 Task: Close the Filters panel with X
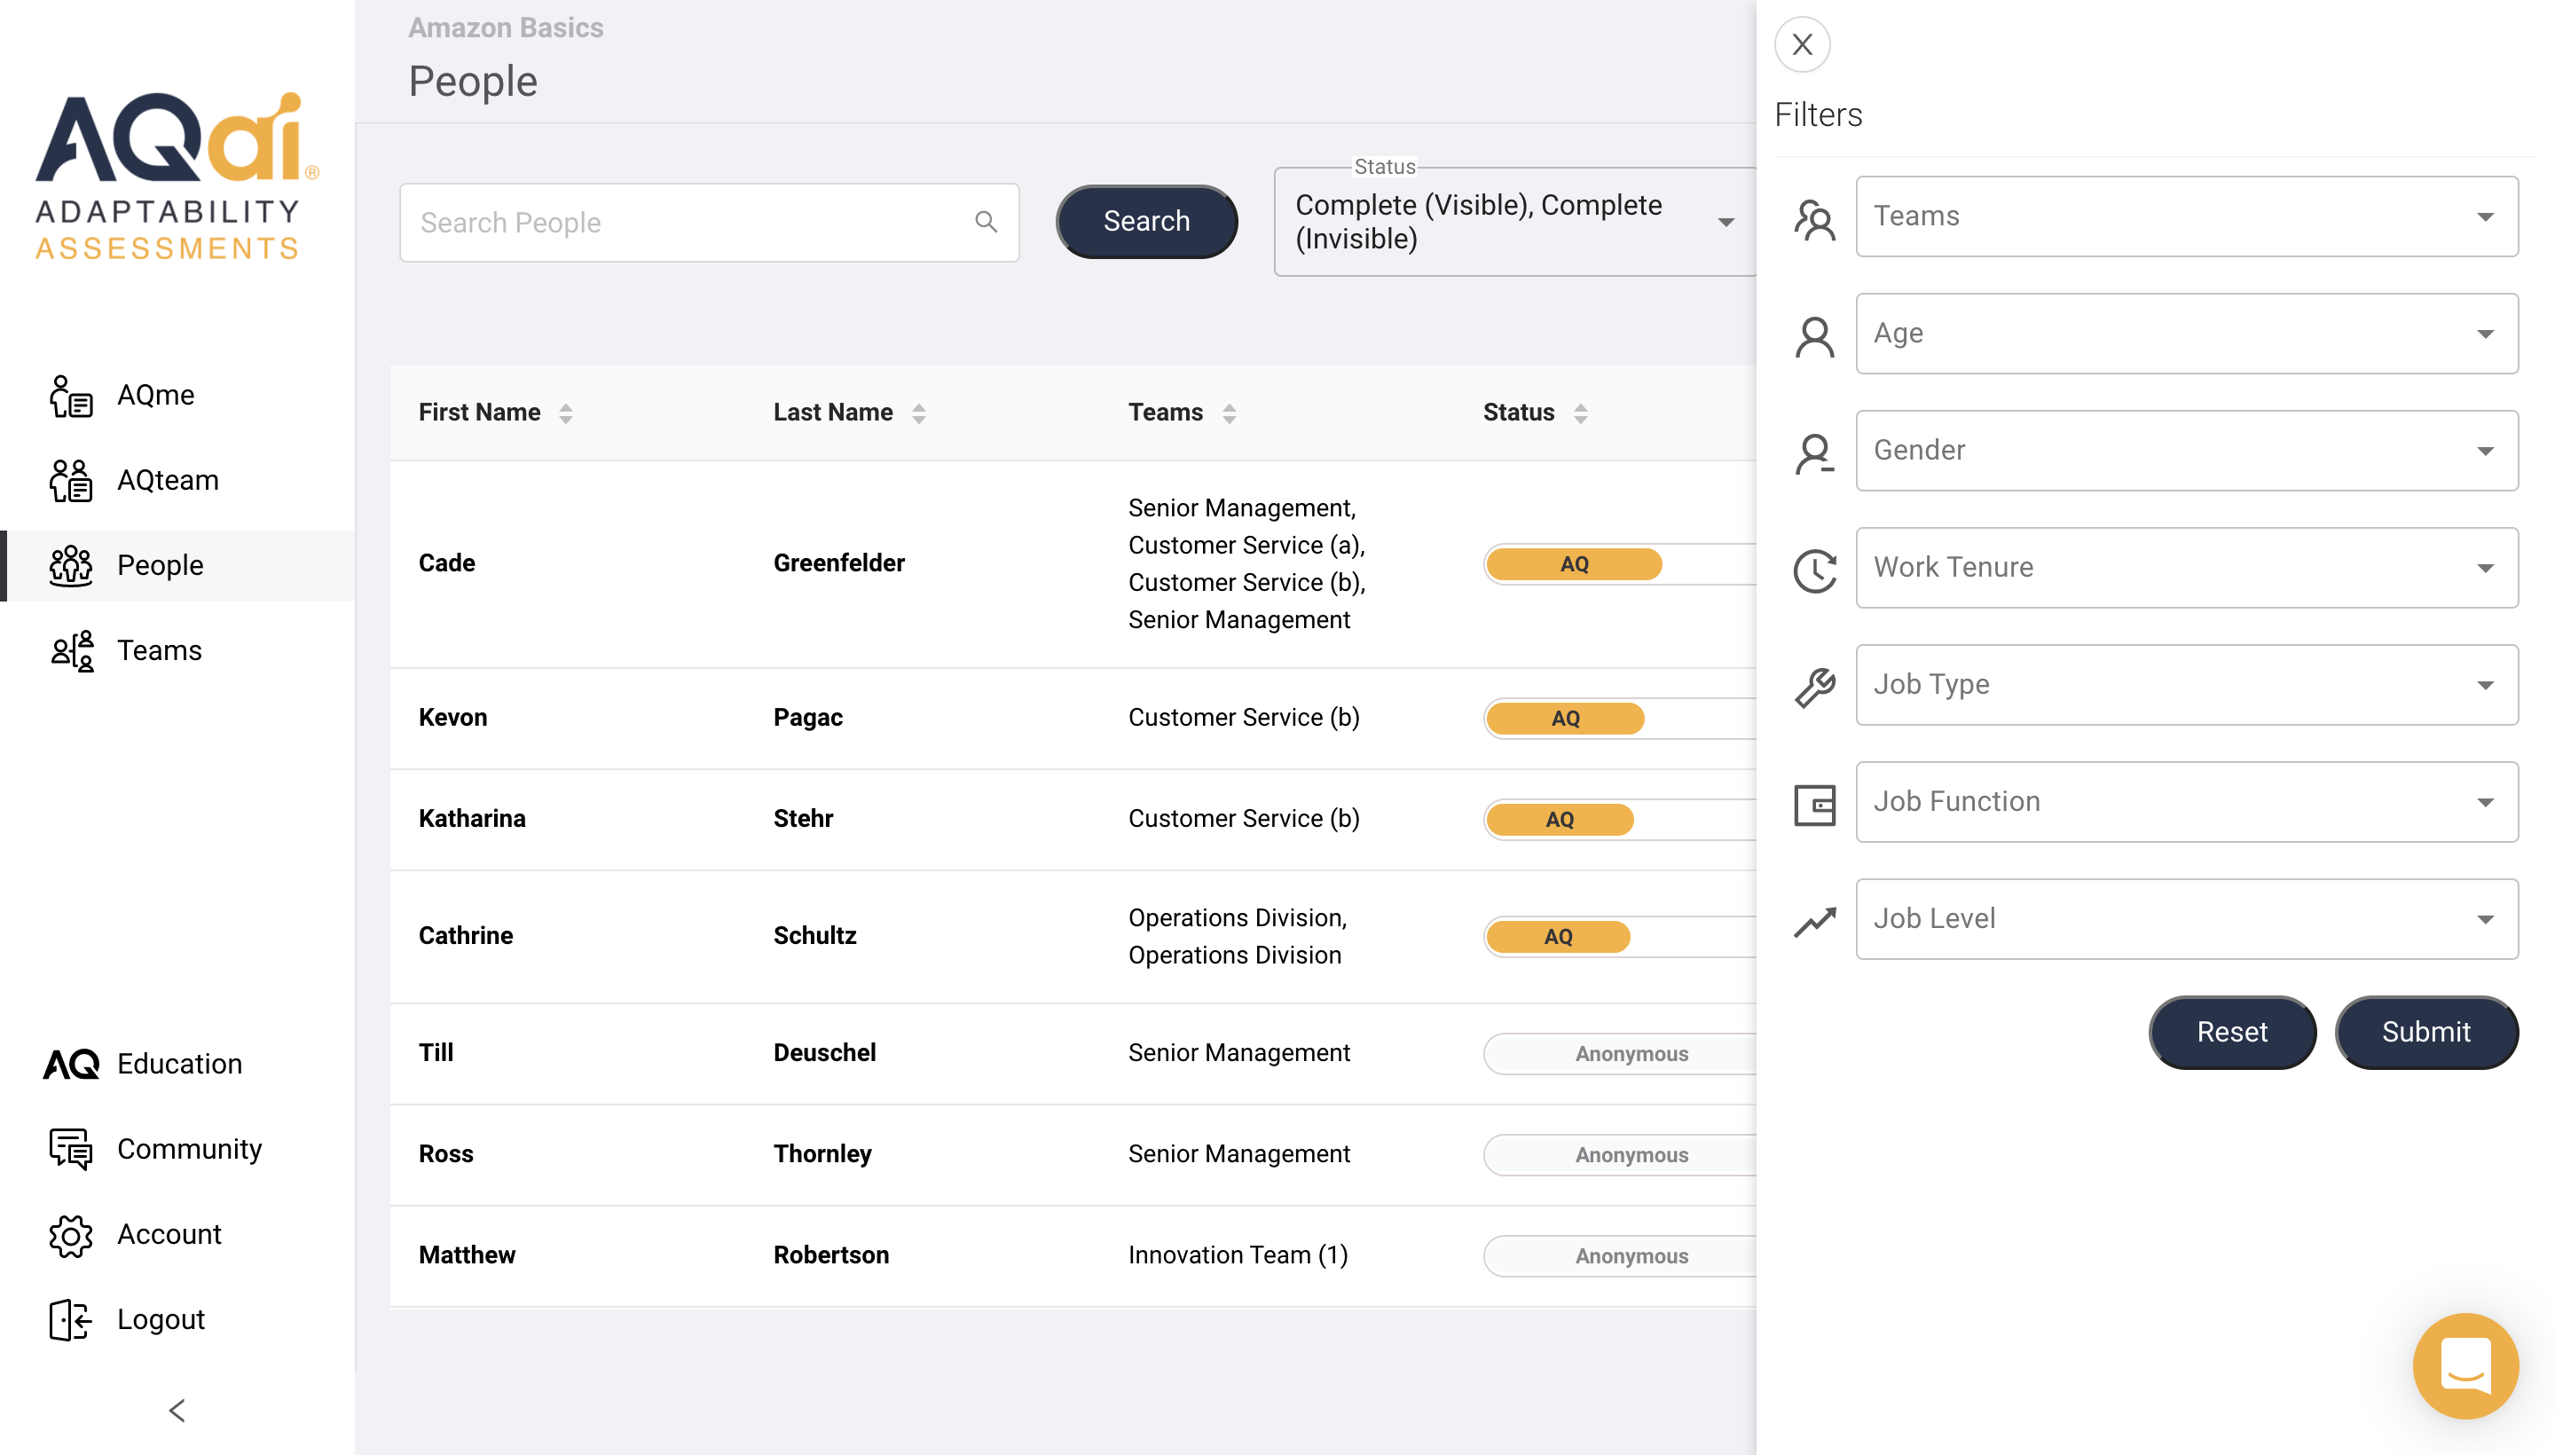pos(1802,45)
